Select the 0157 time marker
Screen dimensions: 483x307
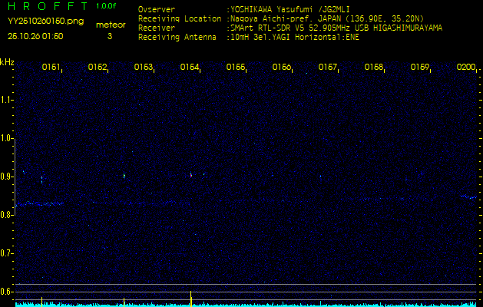click(328, 68)
